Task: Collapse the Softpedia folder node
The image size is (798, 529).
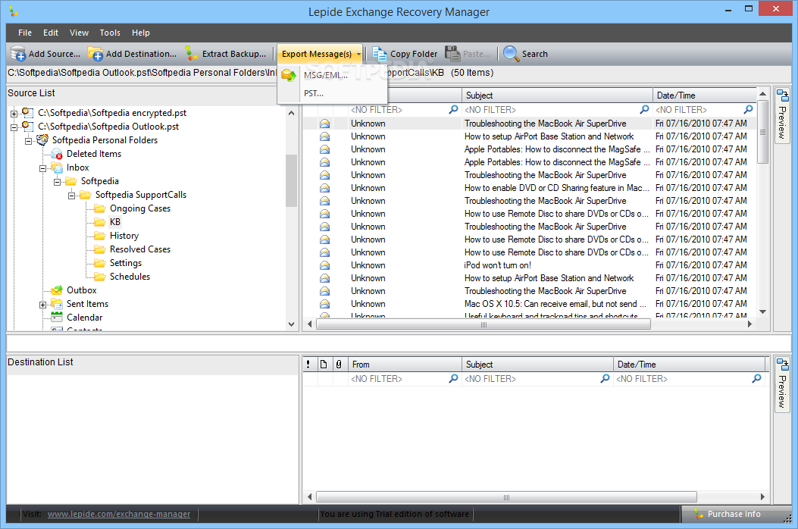Action: point(58,183)
